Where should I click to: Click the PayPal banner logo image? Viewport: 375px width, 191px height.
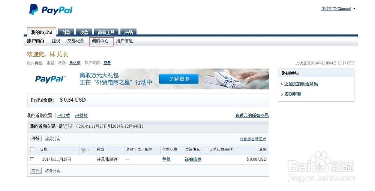coord(50,79)
